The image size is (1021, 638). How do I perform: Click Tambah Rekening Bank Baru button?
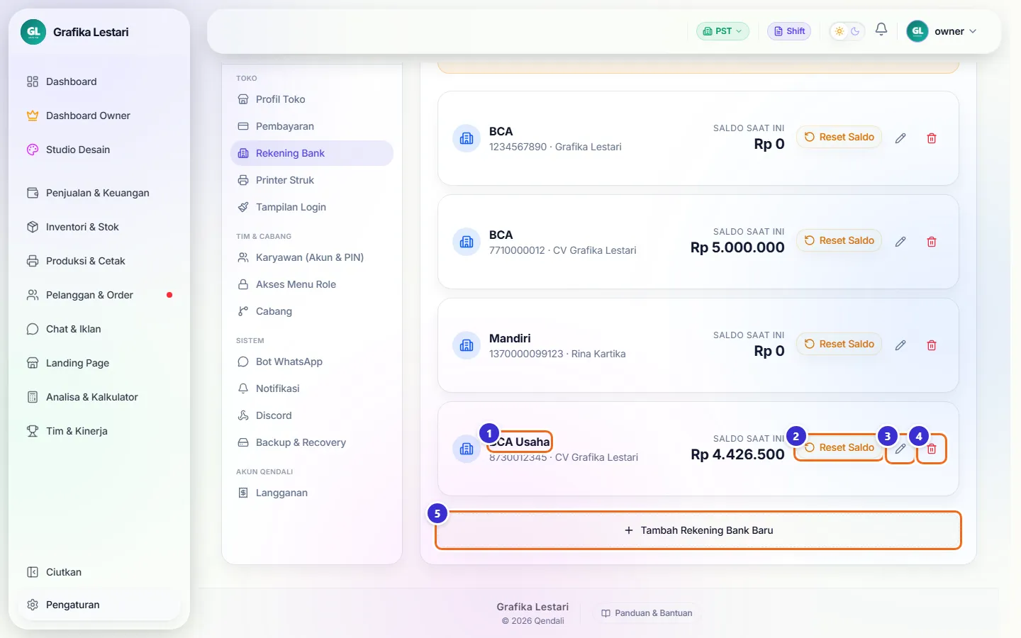pyautogui.click(x=698, y=530)
